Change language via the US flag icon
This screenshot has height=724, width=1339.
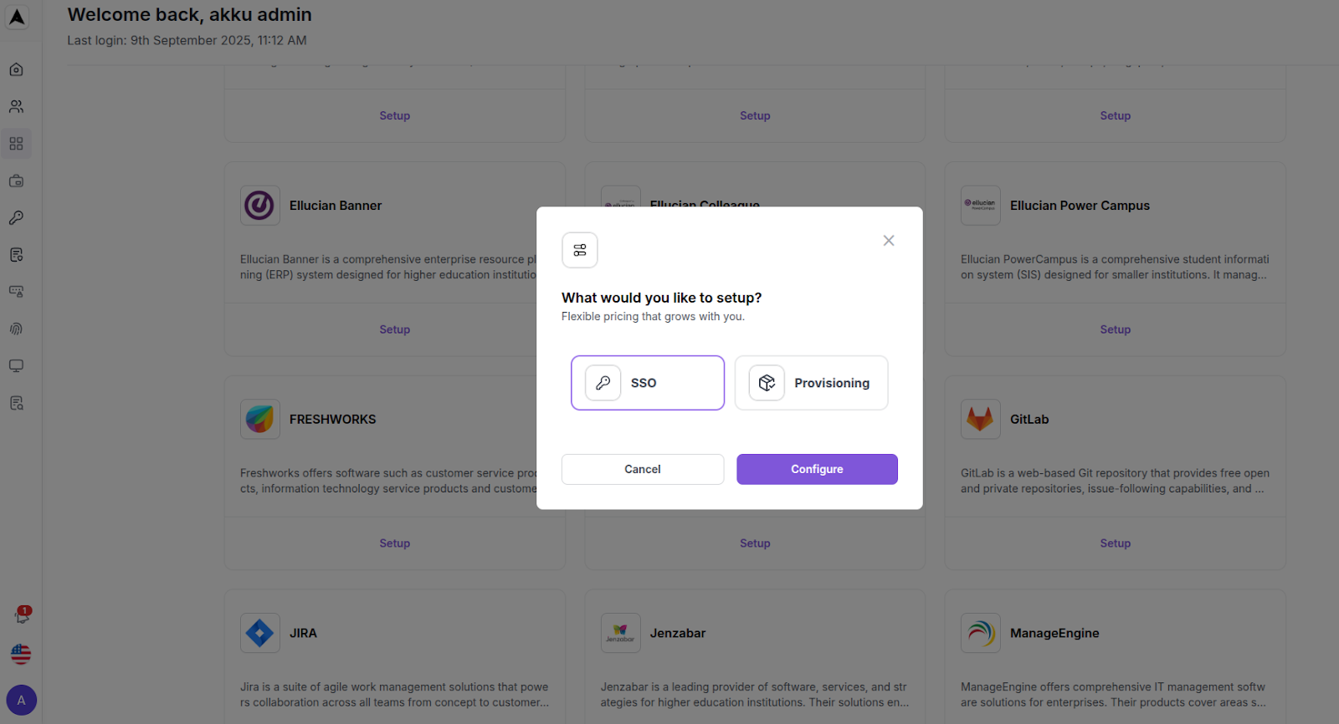point(20,655)
